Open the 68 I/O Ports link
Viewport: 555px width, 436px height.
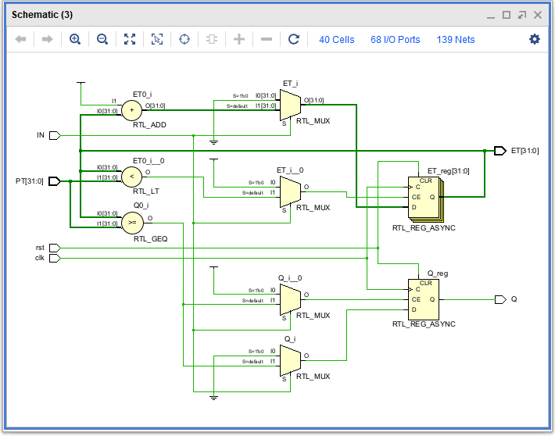tap(395, 39)
